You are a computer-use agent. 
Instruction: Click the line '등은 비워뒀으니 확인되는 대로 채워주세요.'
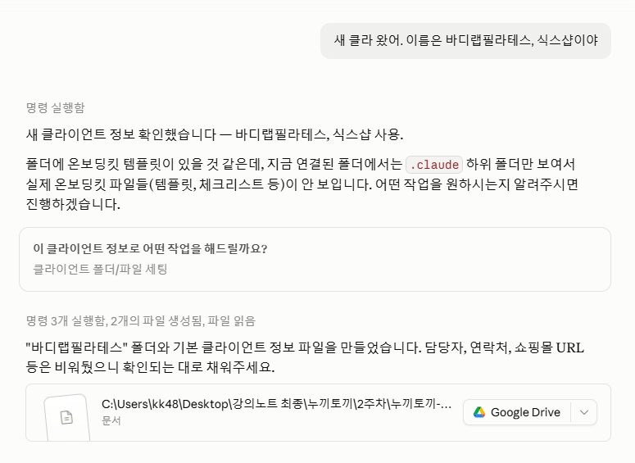(x=150, y=367)
